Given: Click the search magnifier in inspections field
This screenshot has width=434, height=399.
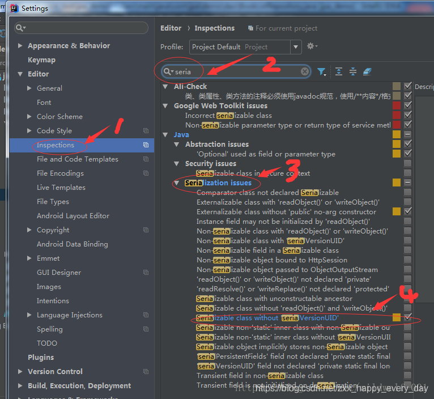Looking at the screenshot, I should click(x=168, y=72).
